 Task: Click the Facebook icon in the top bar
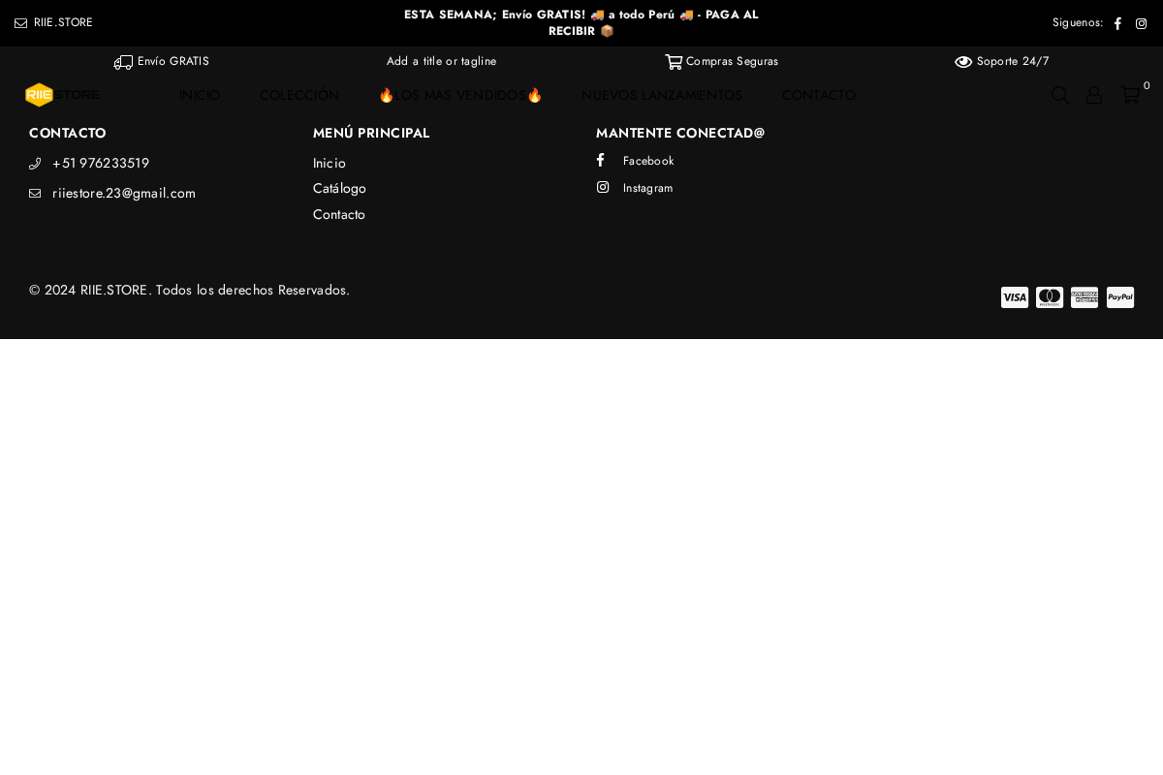click(x=1117, y=23)
